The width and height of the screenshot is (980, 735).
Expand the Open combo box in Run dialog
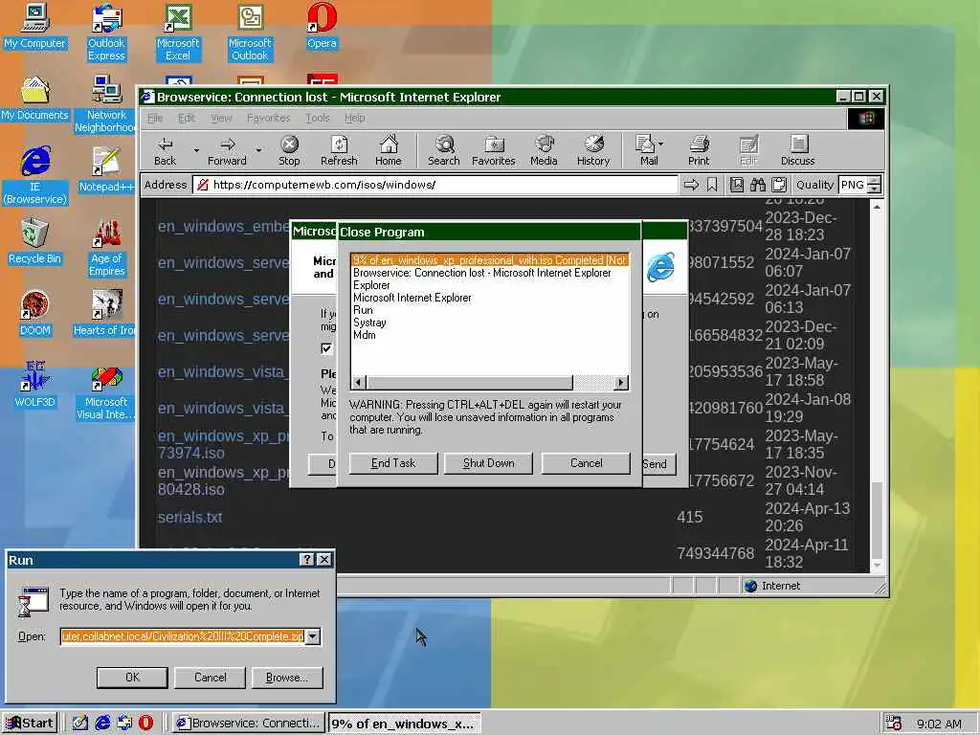point(313,636)
